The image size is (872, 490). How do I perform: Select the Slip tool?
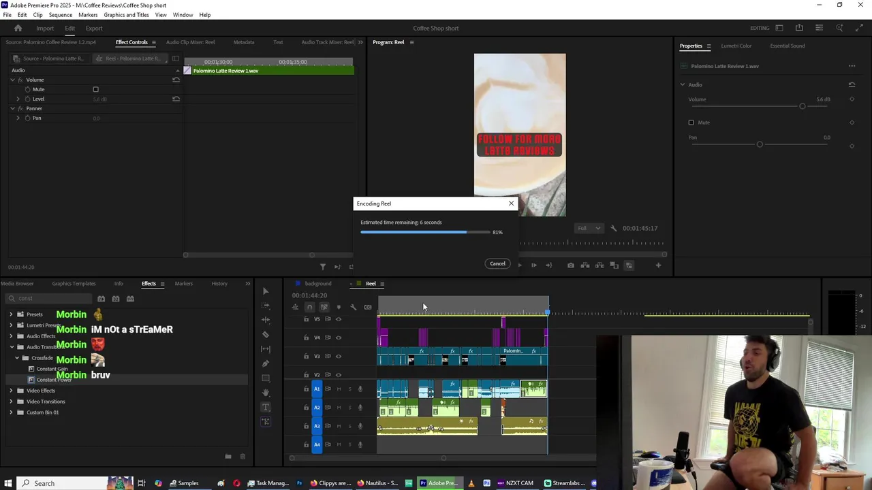click(266, 349)
